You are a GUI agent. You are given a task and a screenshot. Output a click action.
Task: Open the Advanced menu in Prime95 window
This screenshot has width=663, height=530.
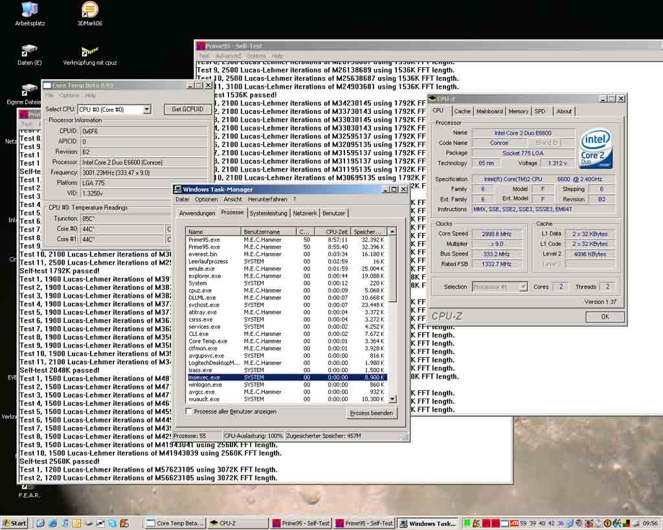(x=228, y=56)
